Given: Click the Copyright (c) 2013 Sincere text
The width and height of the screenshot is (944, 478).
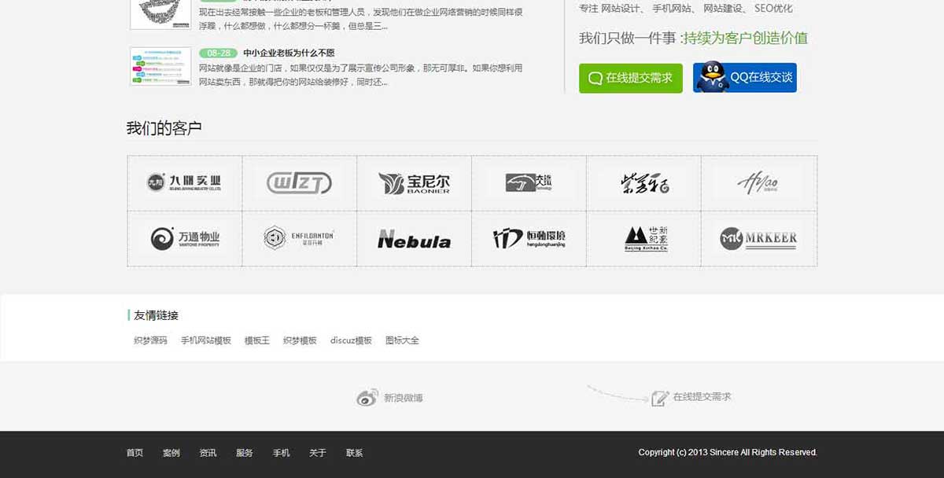Looking at the screenshot, I should pos(728,452).
